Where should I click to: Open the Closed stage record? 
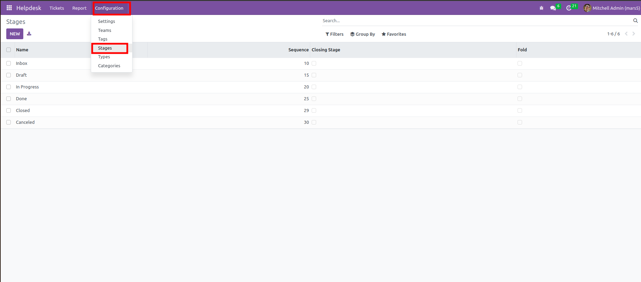[x=23, y=111]
